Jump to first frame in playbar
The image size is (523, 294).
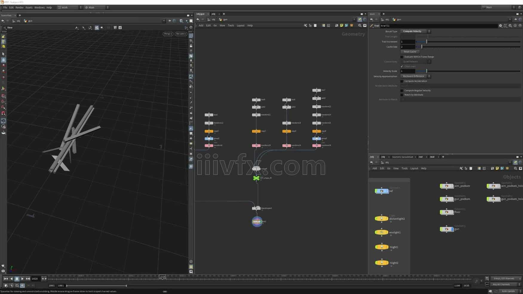[x=6, y=278]
